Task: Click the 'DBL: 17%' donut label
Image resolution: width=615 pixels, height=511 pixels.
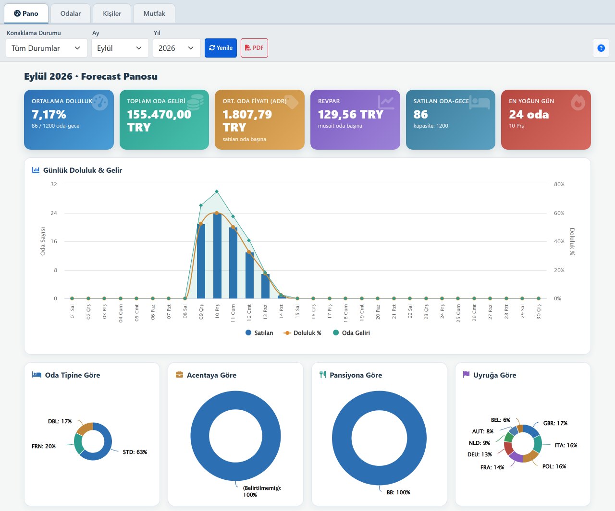Action: [60, 421]
